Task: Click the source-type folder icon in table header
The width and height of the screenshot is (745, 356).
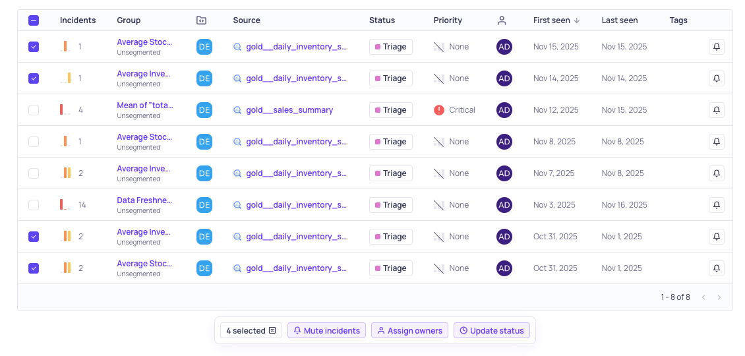Action: (x=202, y=20)
